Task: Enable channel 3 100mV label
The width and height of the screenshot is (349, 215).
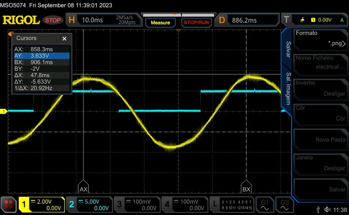Action: pos(137,205)
